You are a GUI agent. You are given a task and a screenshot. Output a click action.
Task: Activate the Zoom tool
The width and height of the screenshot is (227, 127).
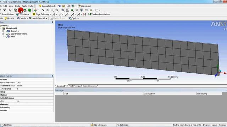tap(52, 10)
